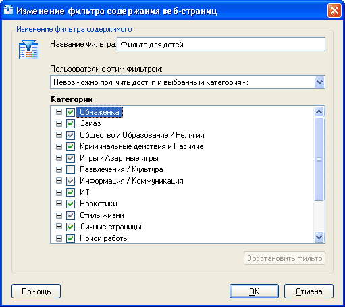345x307 pixels.
Task: Select the ИТ category label
Action: coord(84,192)
